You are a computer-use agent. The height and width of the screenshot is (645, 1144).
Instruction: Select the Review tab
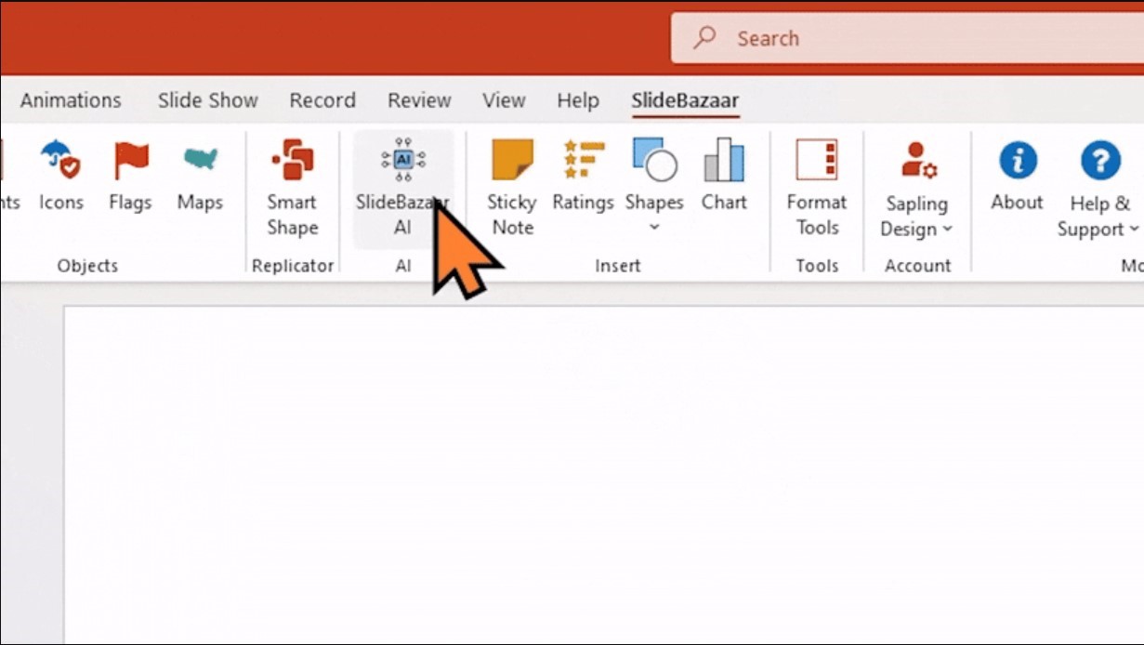pyautogui.click(x=419, y=100)
